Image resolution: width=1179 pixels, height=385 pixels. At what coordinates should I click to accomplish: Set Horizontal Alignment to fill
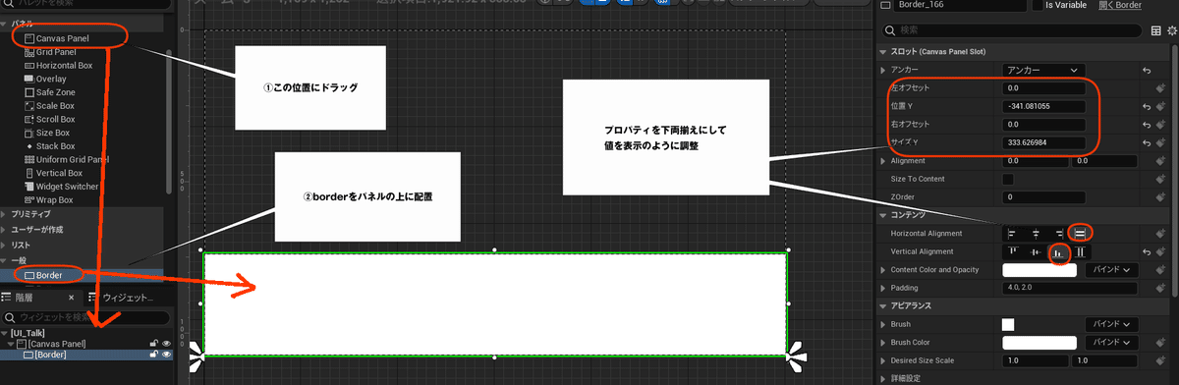1080,234
